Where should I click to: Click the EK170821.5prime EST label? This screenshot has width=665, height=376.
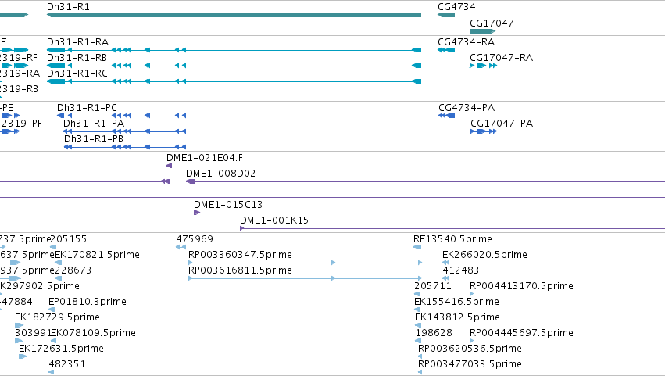(97, 255)
